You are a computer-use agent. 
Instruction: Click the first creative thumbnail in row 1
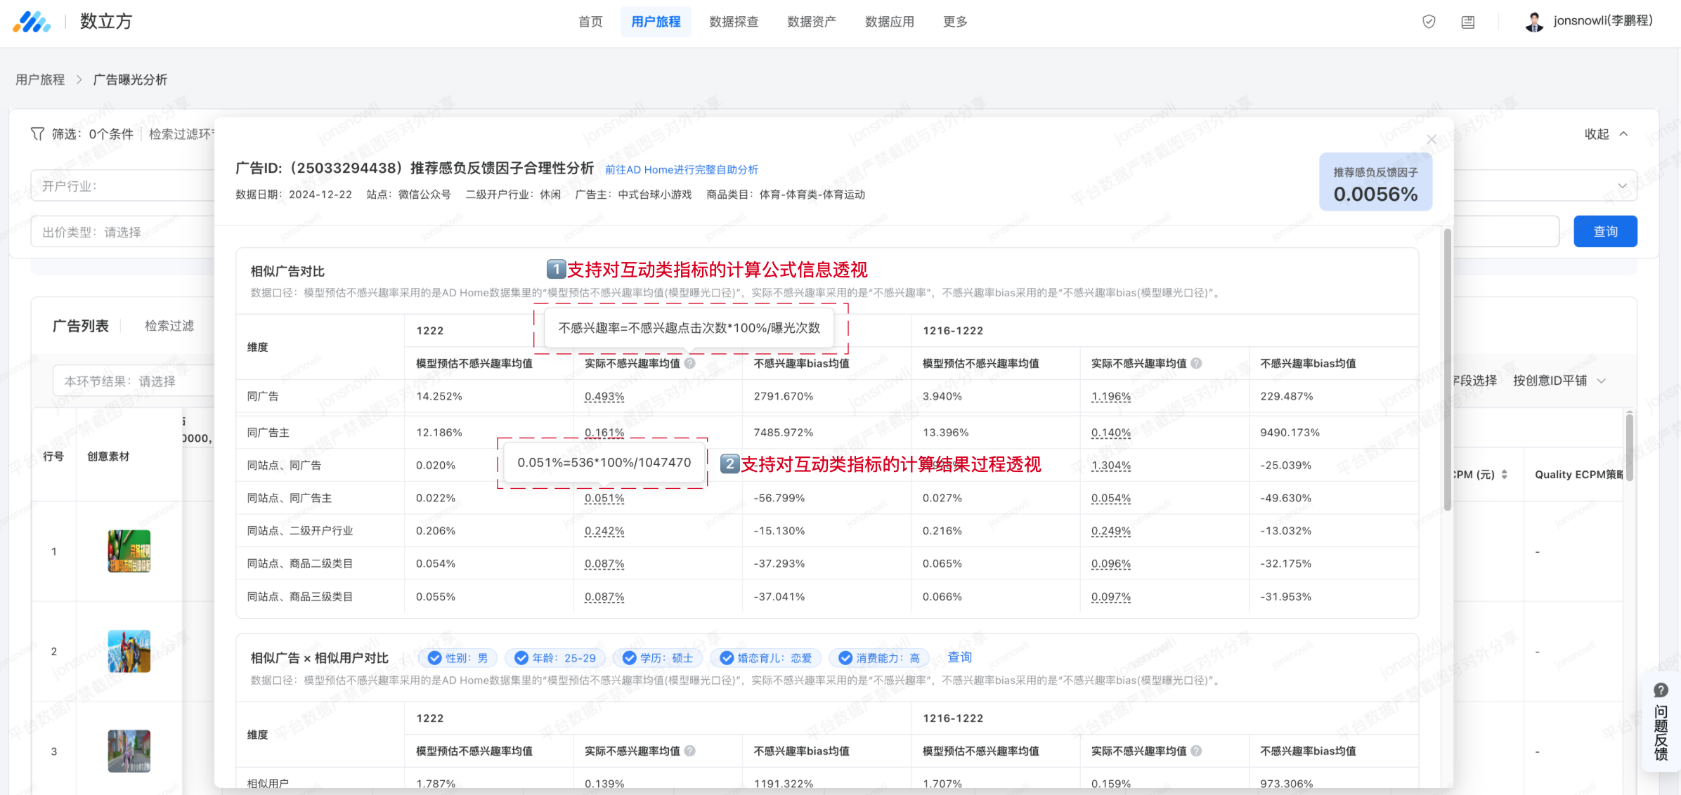(129, 551)
